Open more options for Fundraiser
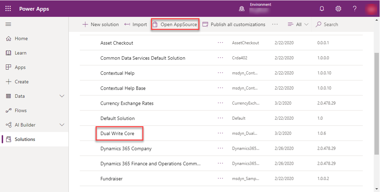Screen dimensions: 380x192 click(x=220, y=179)
